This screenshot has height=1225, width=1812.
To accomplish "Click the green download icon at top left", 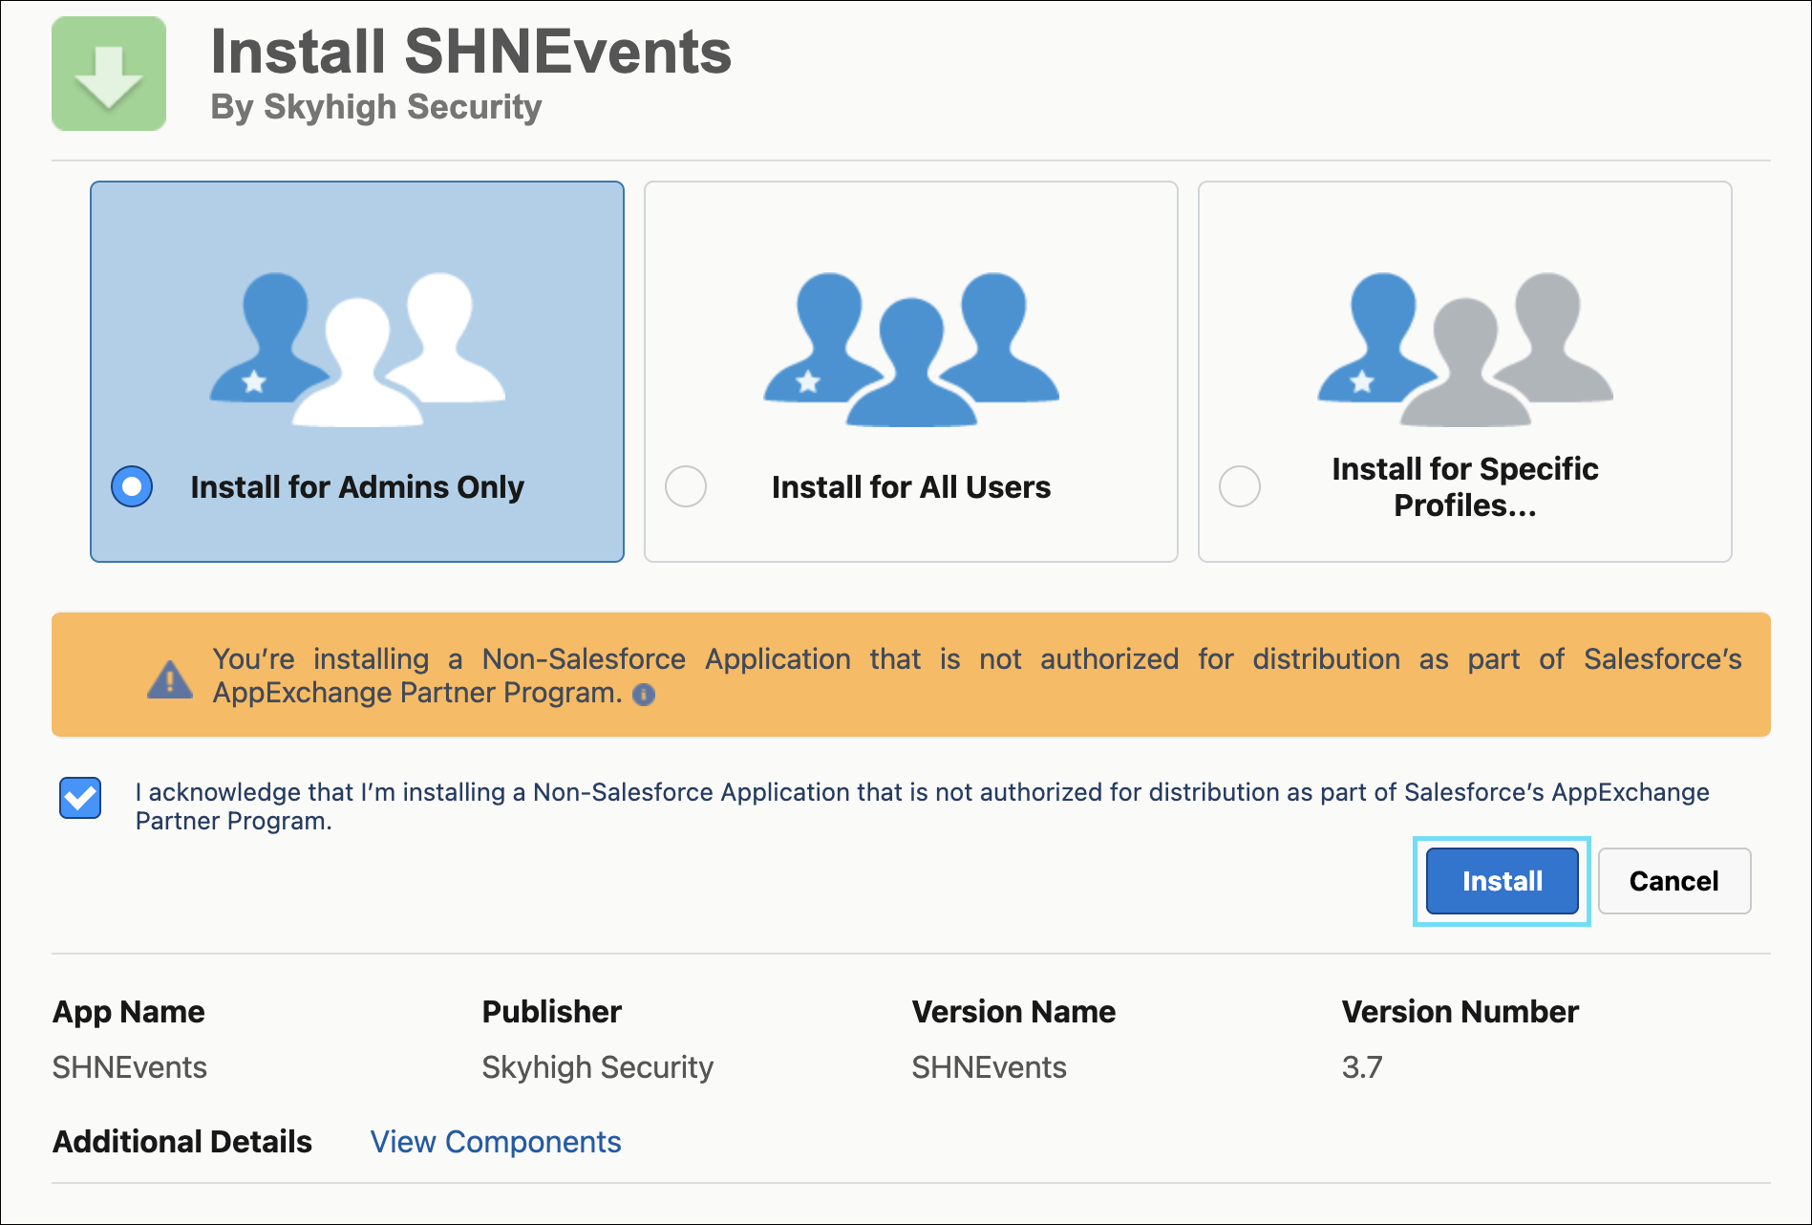I will click(x=108, y=73).
